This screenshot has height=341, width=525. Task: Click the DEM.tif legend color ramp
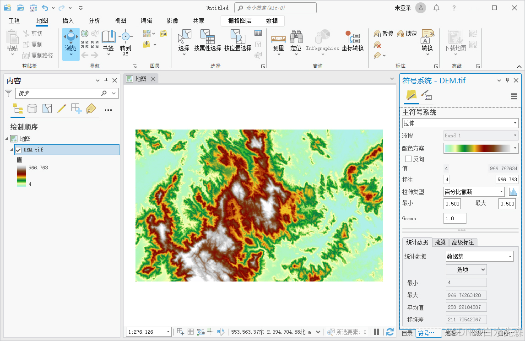click(22, 176)
